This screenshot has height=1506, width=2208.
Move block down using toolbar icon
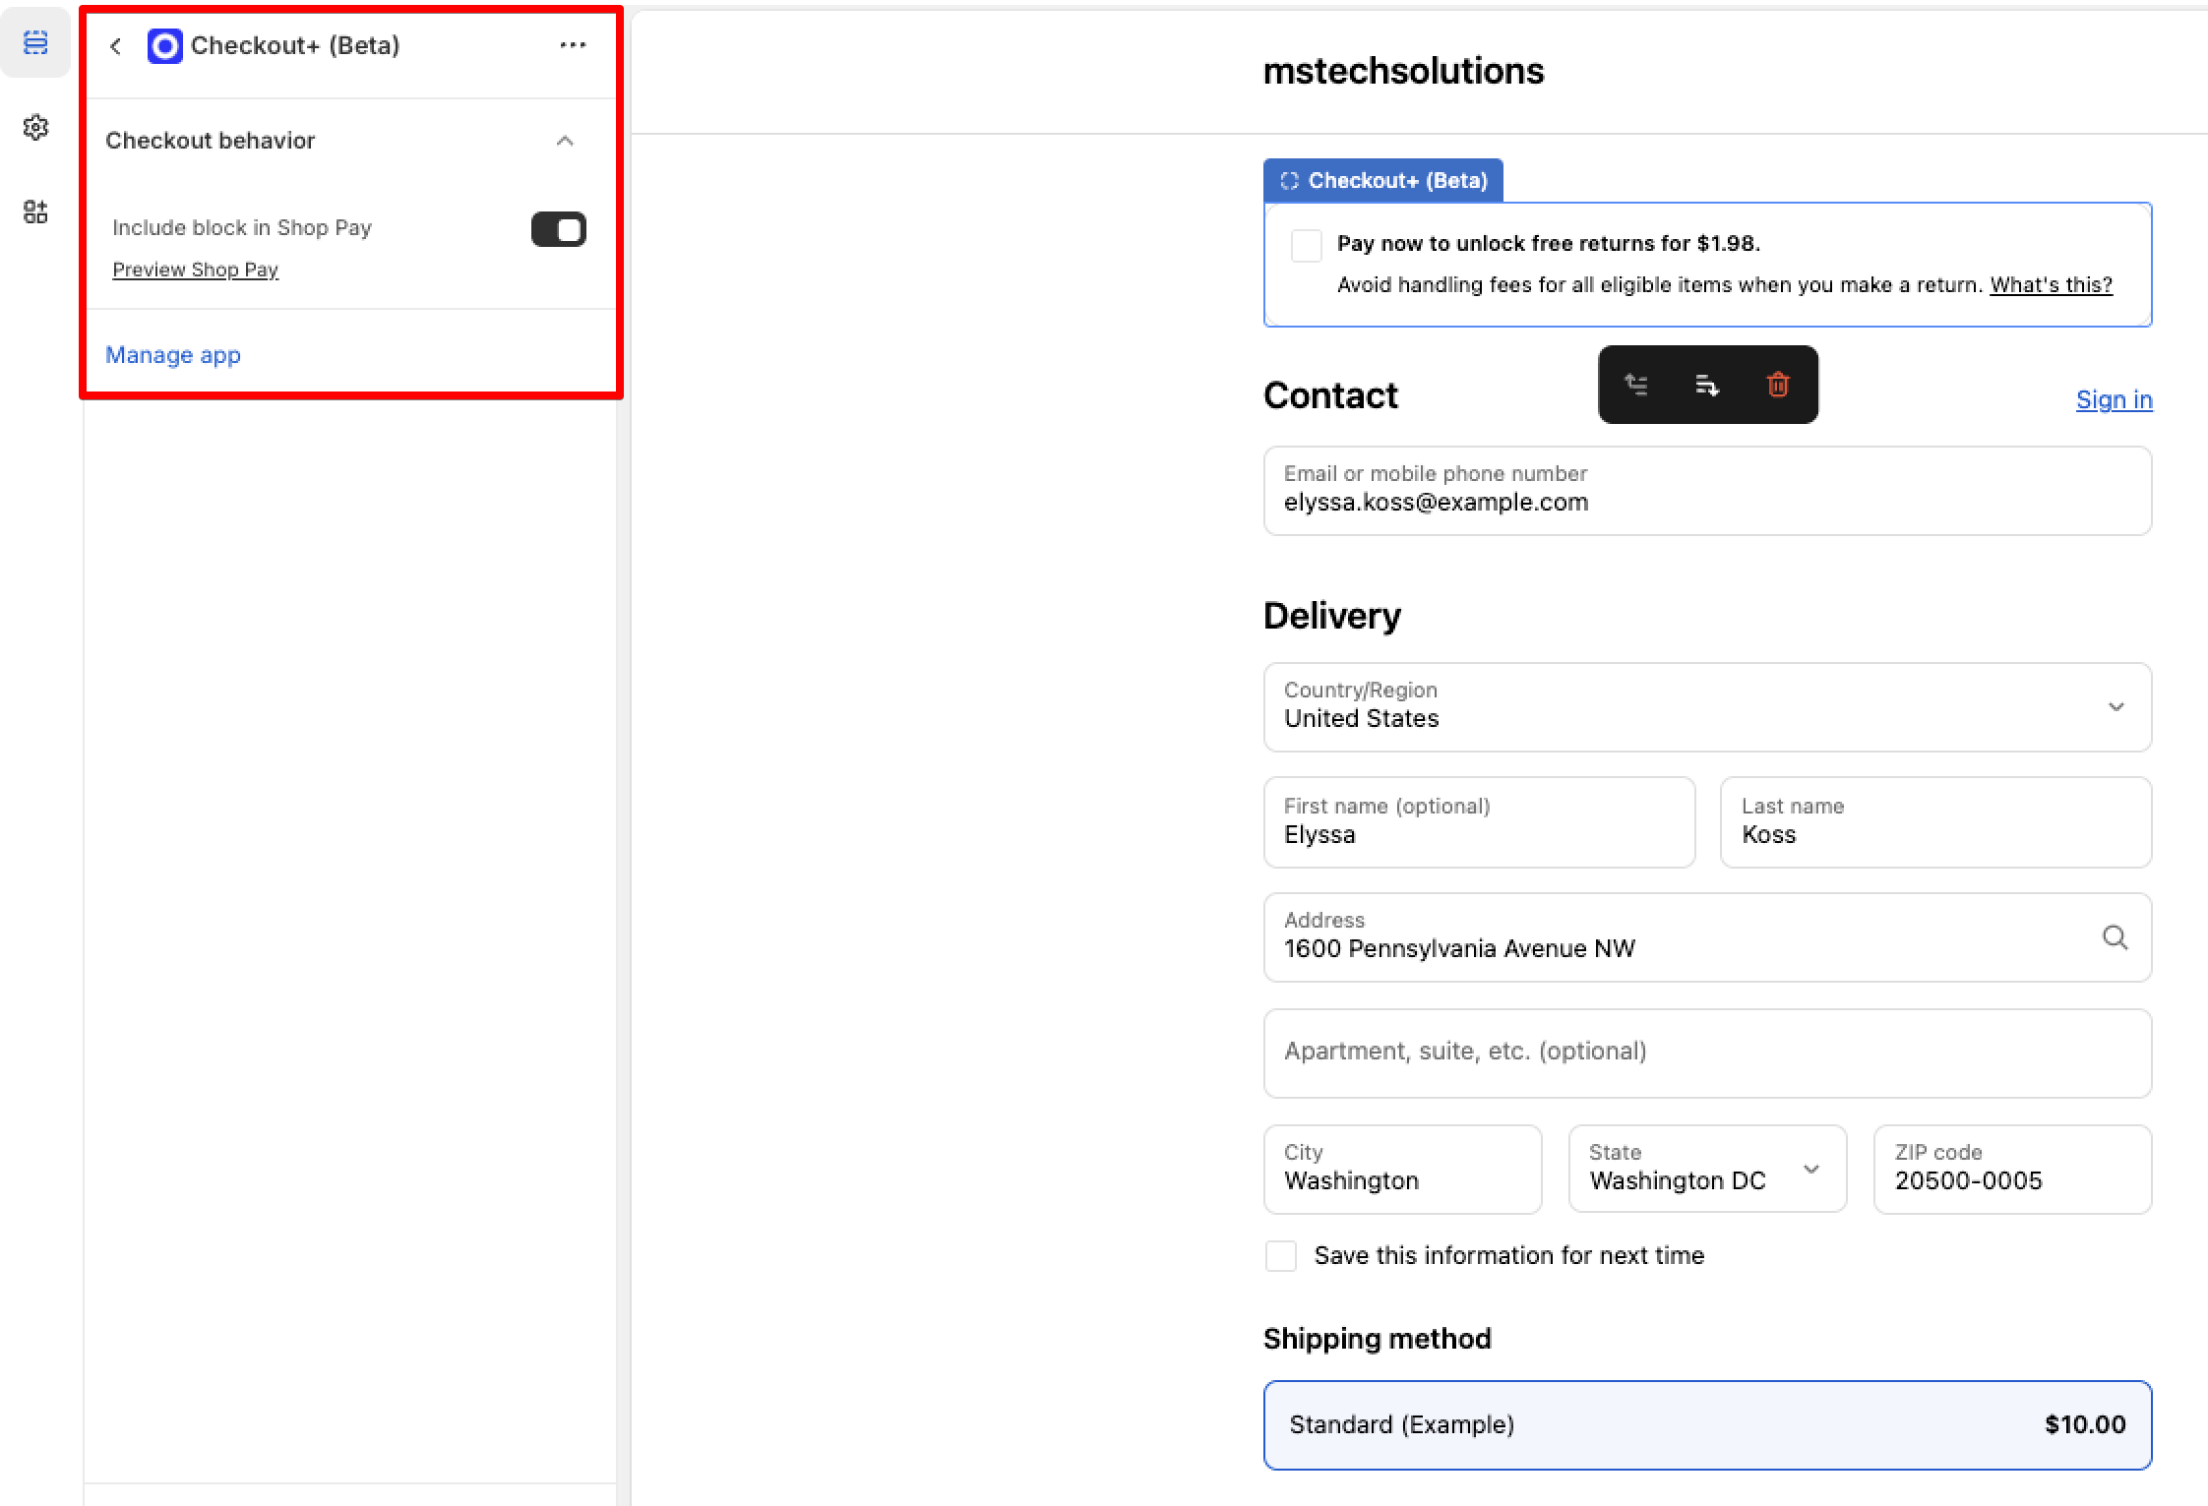pos(1707,385)
